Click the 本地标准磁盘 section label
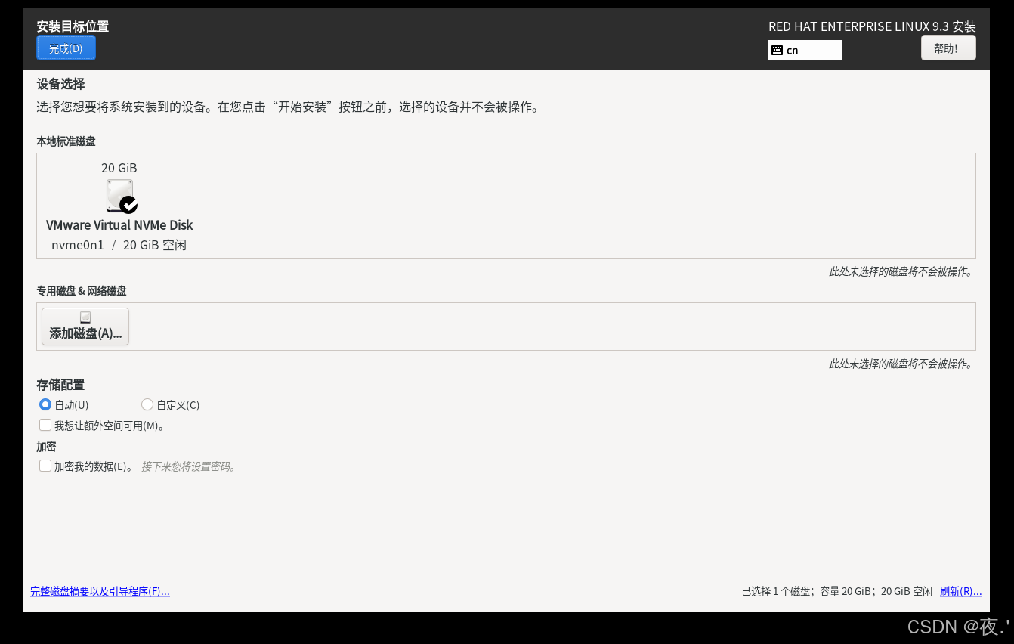The height and width of the screenshot is (644, 1014). tap(66, 141)
